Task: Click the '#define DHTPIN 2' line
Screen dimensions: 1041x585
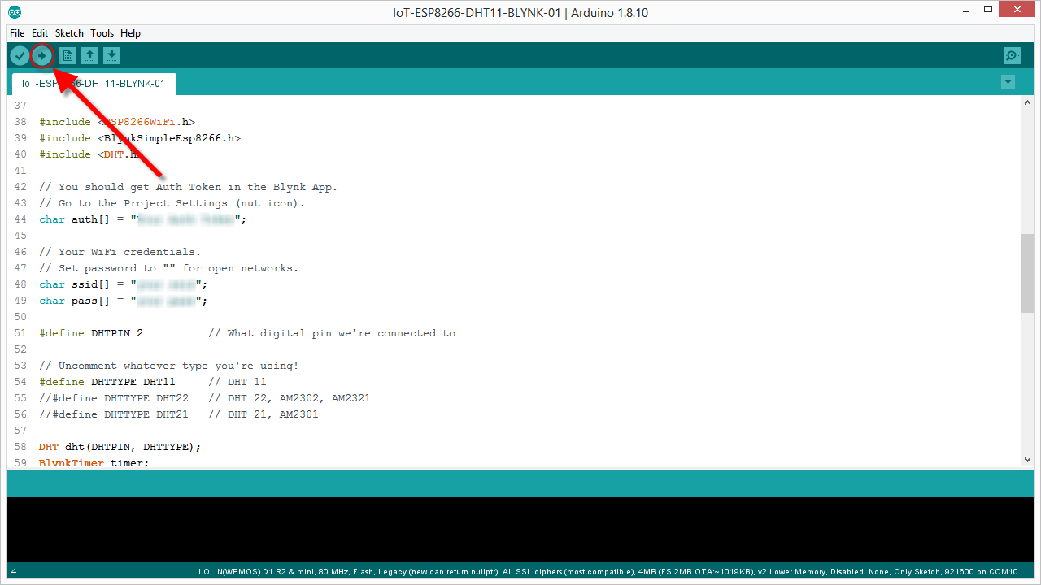Action: [247, 333]
